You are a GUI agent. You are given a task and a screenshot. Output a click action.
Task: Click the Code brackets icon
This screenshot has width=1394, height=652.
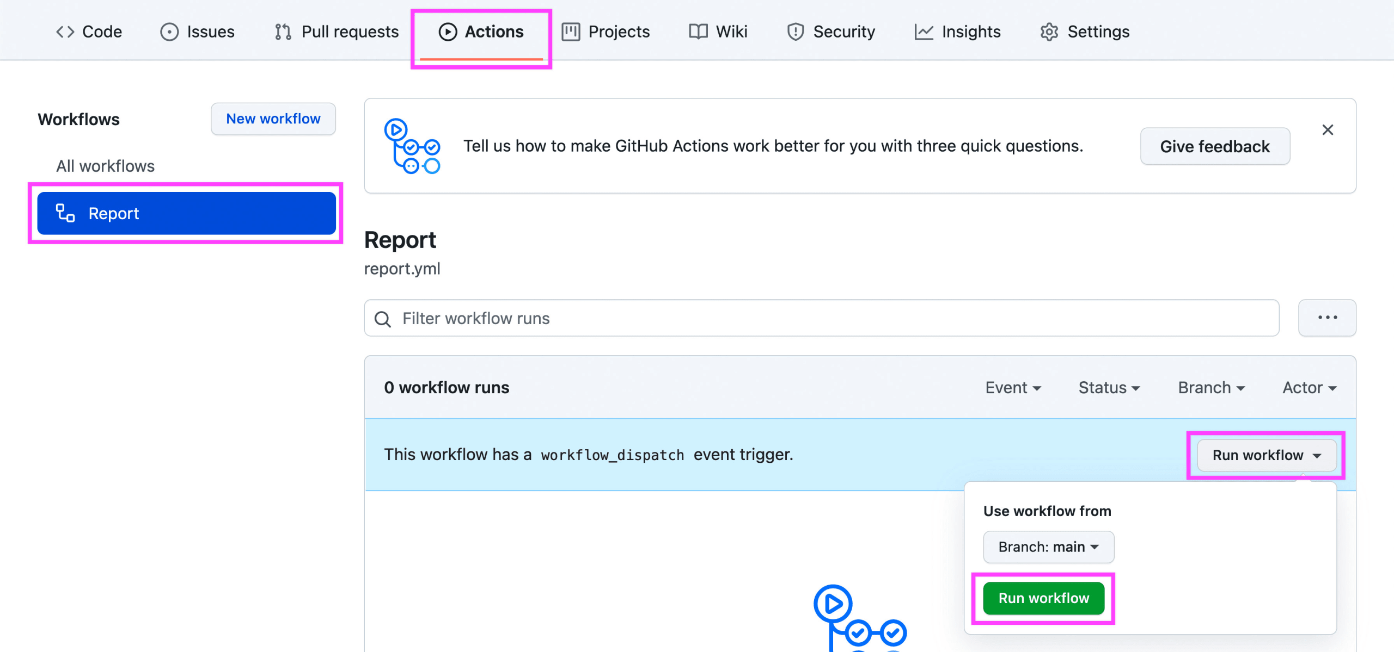65,32
